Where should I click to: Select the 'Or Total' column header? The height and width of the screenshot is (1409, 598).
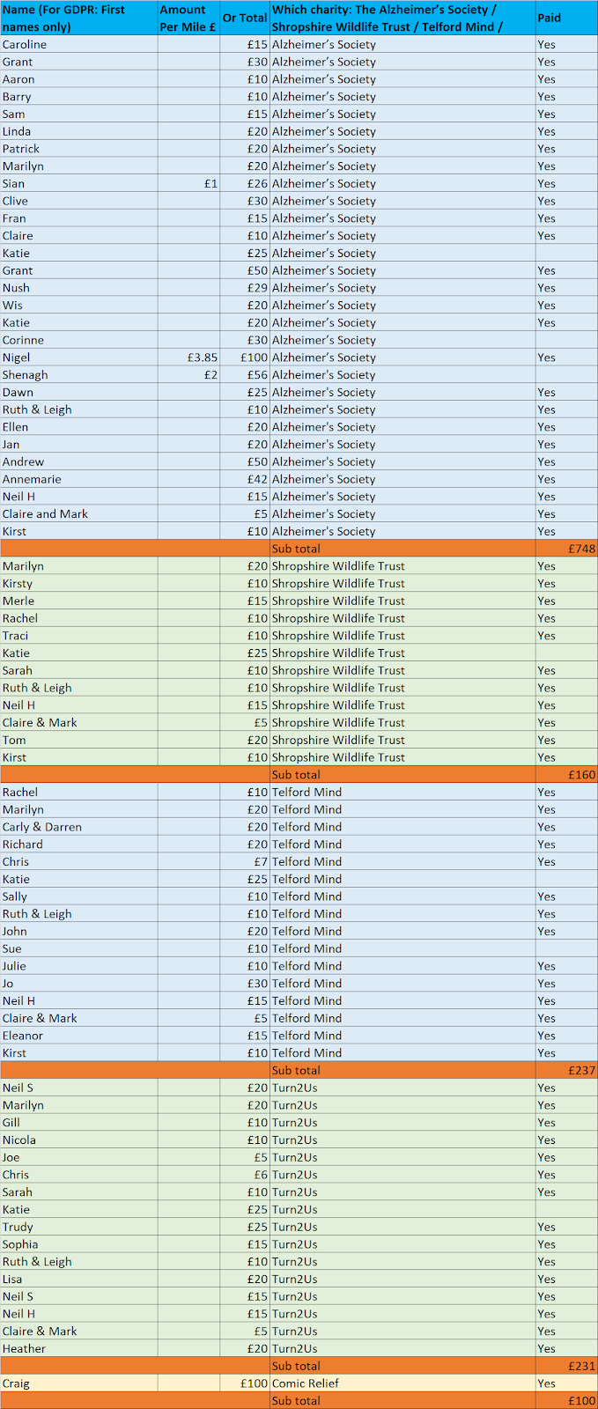click(x=245, y=18)
